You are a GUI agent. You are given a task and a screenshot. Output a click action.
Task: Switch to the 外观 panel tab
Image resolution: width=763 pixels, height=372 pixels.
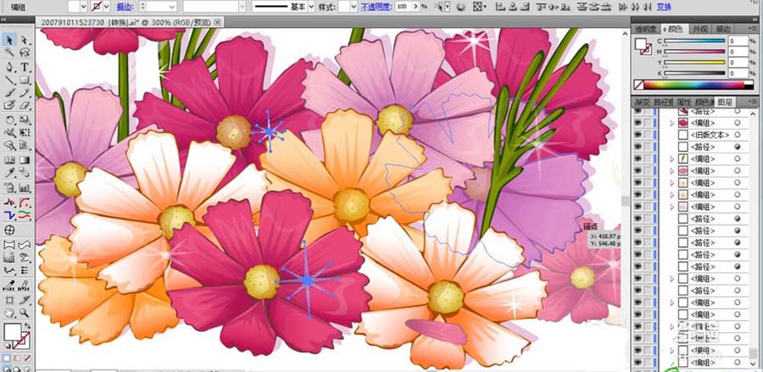(x=700, y=29)
